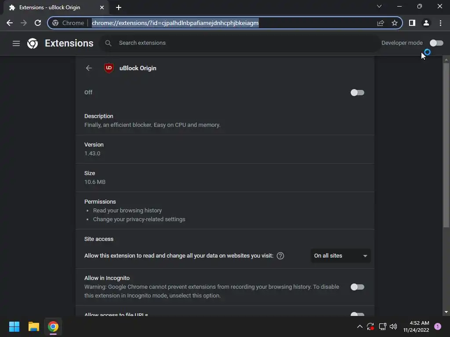Click Read your browsing history permission

pyautogui.click(x=127, y=211)
